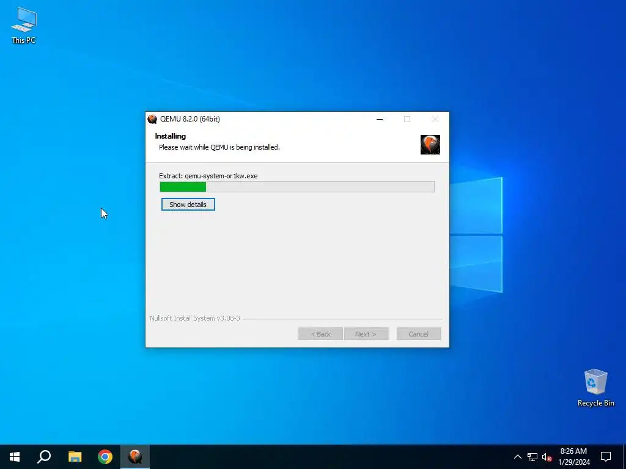Click the 'Installing' heading text
626x469 pixels.
(x=171, y=136)
